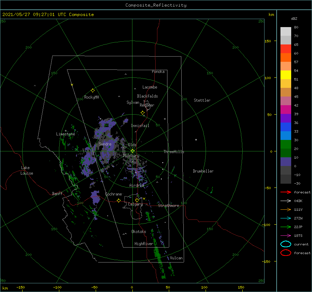Select the orange 111V arrow icon
312x292 pixels.
tap(286, 209)
